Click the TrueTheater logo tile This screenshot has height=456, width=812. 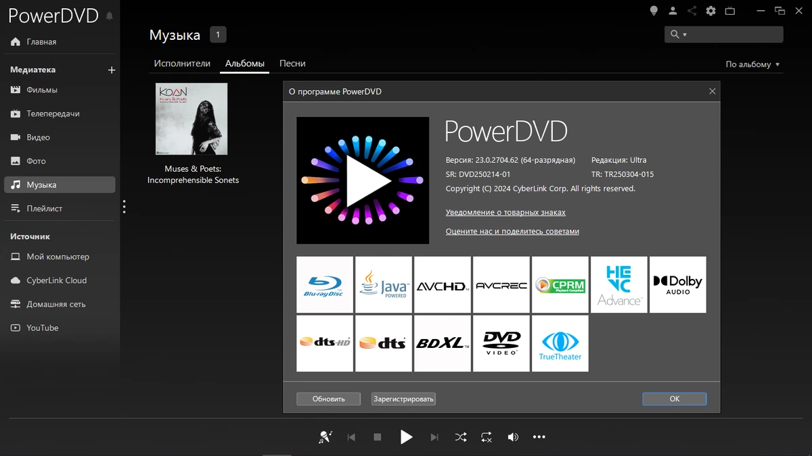(560, 343)
